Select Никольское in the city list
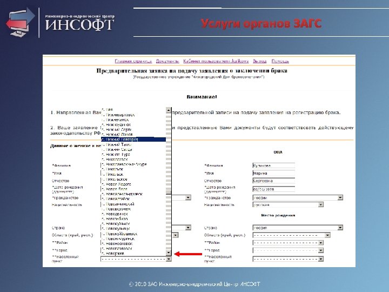The width and height of the screenshot is (389, 292). point(133,180)
